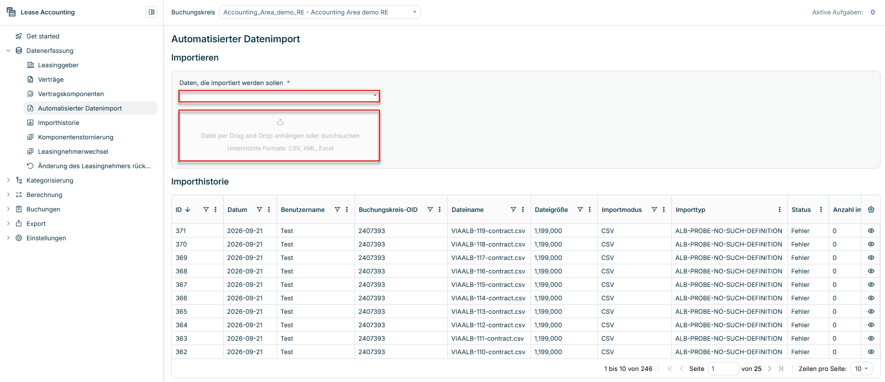Open Importhistorie in the sidebar
This screenshot has width=885, height=382.
[x=59, y=123]
